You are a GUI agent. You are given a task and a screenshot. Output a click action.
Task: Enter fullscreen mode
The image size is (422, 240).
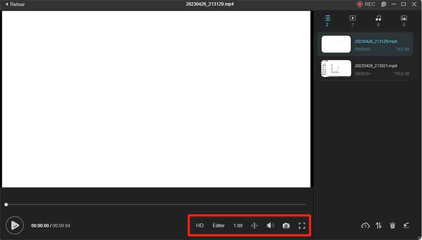click(302, 225)
